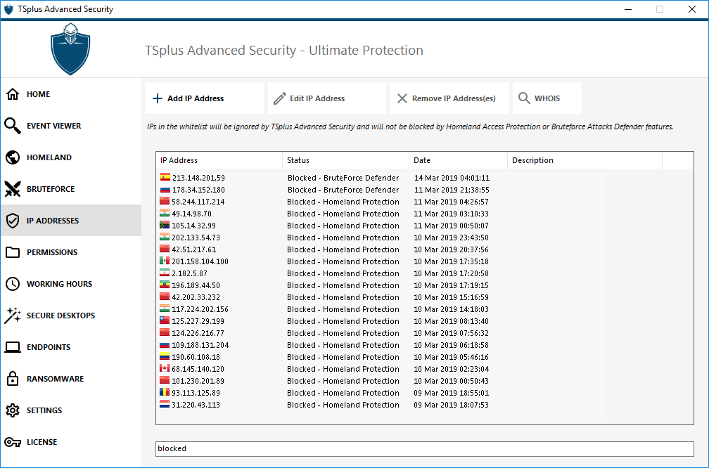Open the Endpoints monitor icon
This screenshot has height=468, width=709.
[13, 346]
